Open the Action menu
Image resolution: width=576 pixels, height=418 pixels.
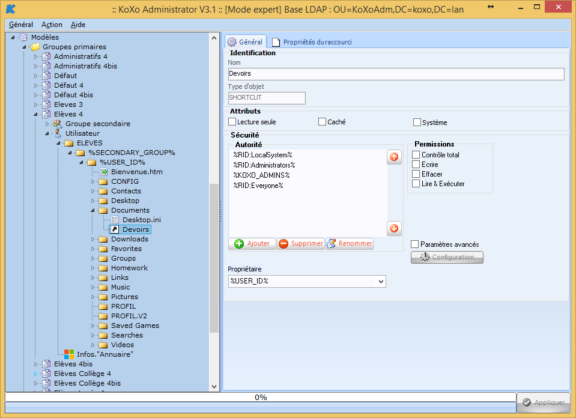52,25
